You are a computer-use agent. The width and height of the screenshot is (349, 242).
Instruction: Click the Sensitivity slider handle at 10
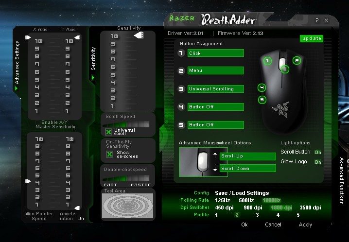(139, 35)
